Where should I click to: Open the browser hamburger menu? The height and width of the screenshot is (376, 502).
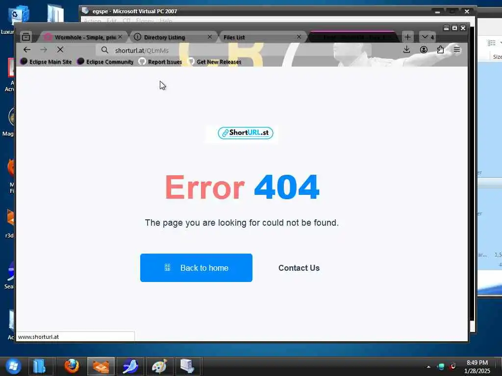pos(457,49)
